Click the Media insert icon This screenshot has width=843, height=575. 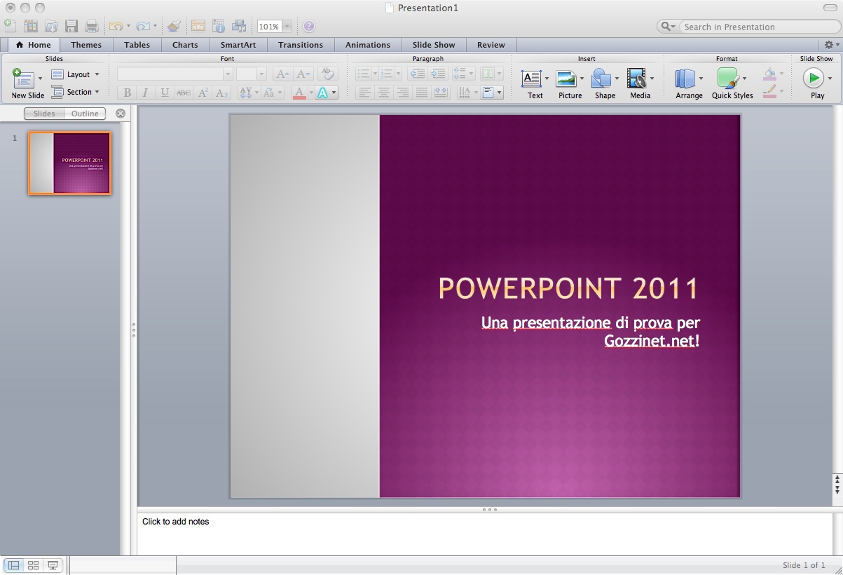coord(636,79)
